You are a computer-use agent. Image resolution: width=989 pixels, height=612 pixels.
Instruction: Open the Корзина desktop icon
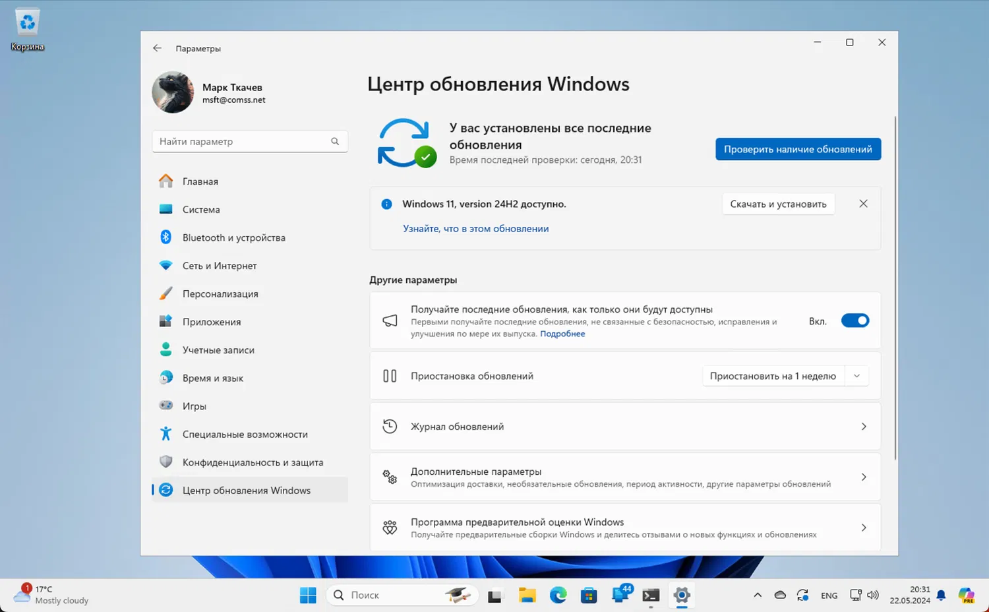pos(27,30)
